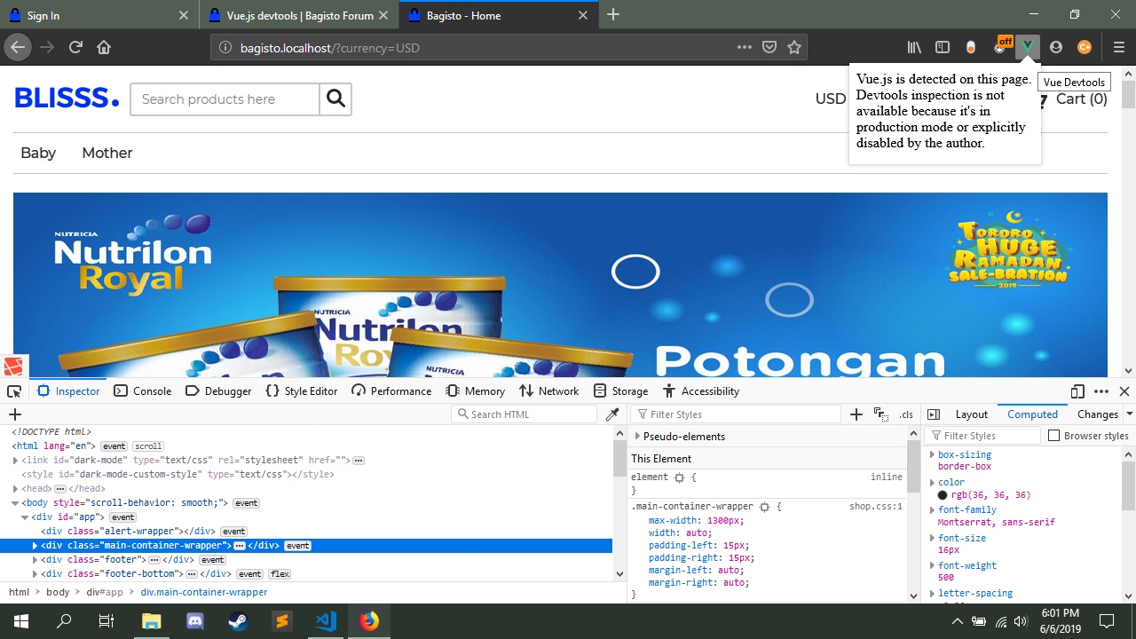1136x639 pixels.
Task: Expand the main-container-wrapper div node
Action: tap(35, 546)
